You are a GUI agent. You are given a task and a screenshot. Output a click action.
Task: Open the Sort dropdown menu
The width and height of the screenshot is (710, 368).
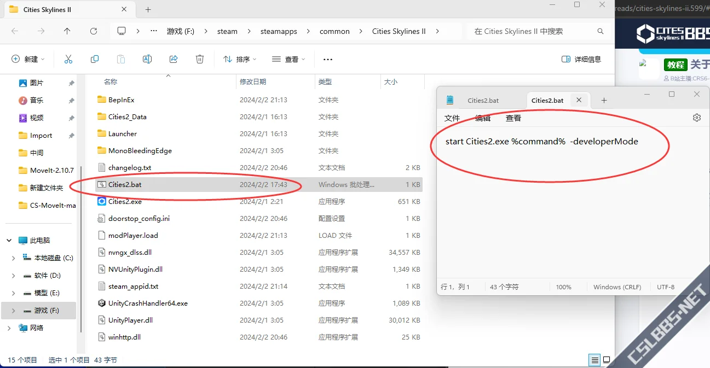[x=240, y=59]
